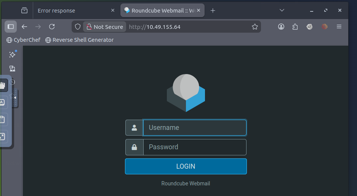Click the Username input field
The height and width of the screenshot is (196, 357).
[195, 128]
